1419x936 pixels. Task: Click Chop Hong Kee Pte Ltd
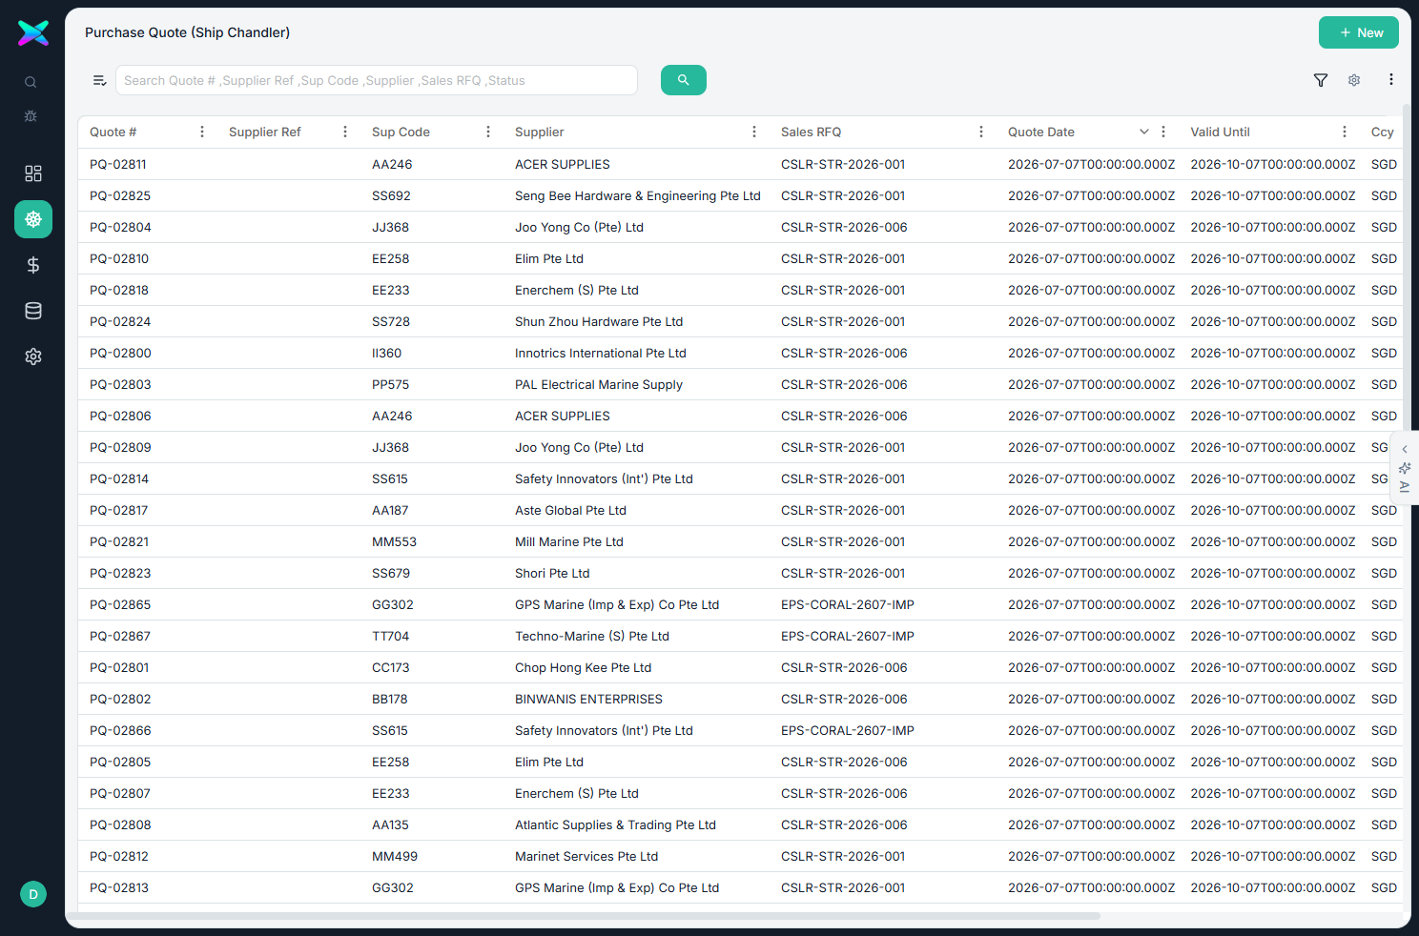[584, 667]
